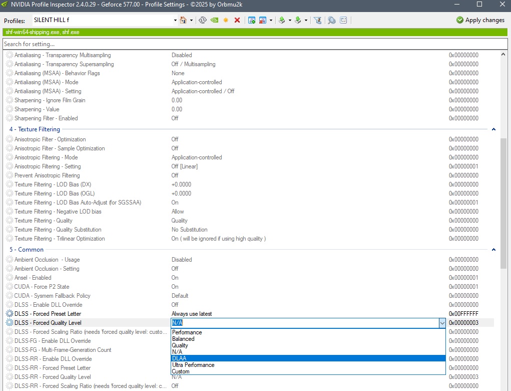Click the 4 - Texture Filtering section header
The image size is (511, 391).
pos(35,129)
